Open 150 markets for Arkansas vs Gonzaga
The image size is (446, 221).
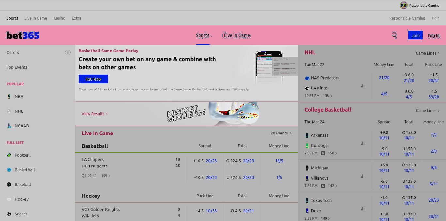pos(333,153)
